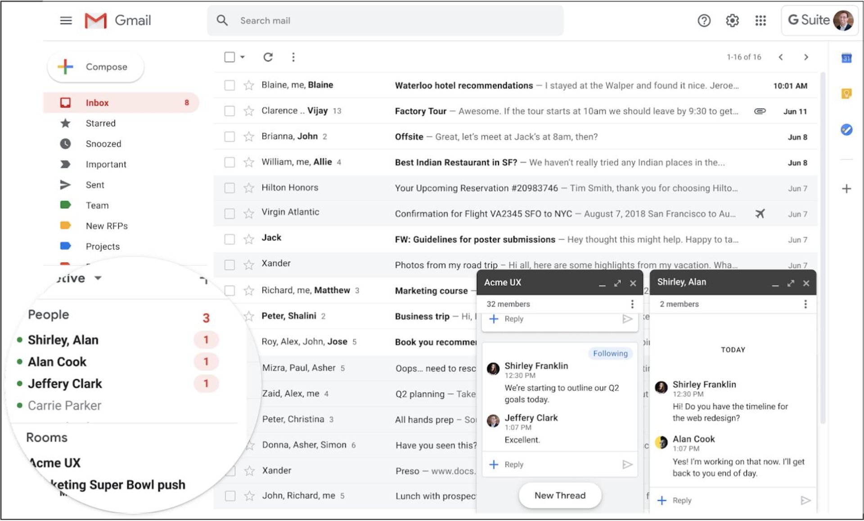Viewport: 864px width, 521px height.
Task: Start a New Thread in Acme UX
Action: [559, 495]
